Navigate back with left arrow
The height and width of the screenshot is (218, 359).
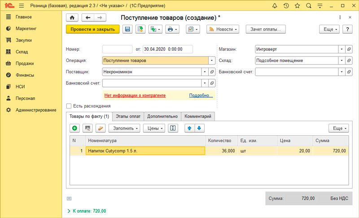(88, 17)
